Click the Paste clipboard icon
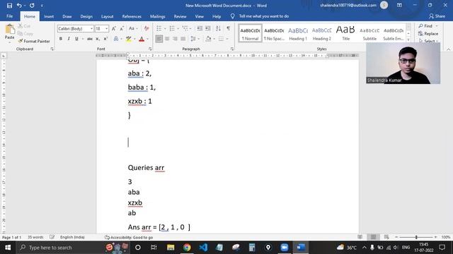453x254 pixels. pos(9,29)
